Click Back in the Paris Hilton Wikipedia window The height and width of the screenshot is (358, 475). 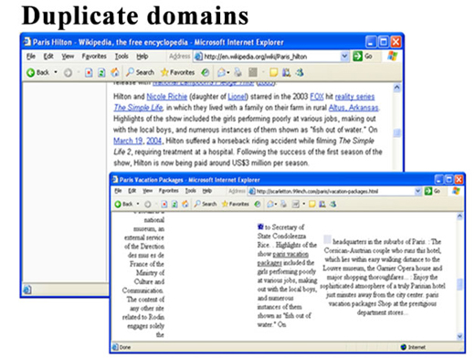[38, 72]
